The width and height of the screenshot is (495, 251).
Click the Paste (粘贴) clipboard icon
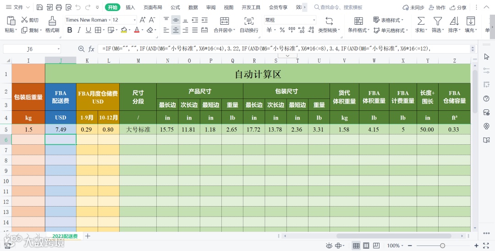(x=11, y=21)
